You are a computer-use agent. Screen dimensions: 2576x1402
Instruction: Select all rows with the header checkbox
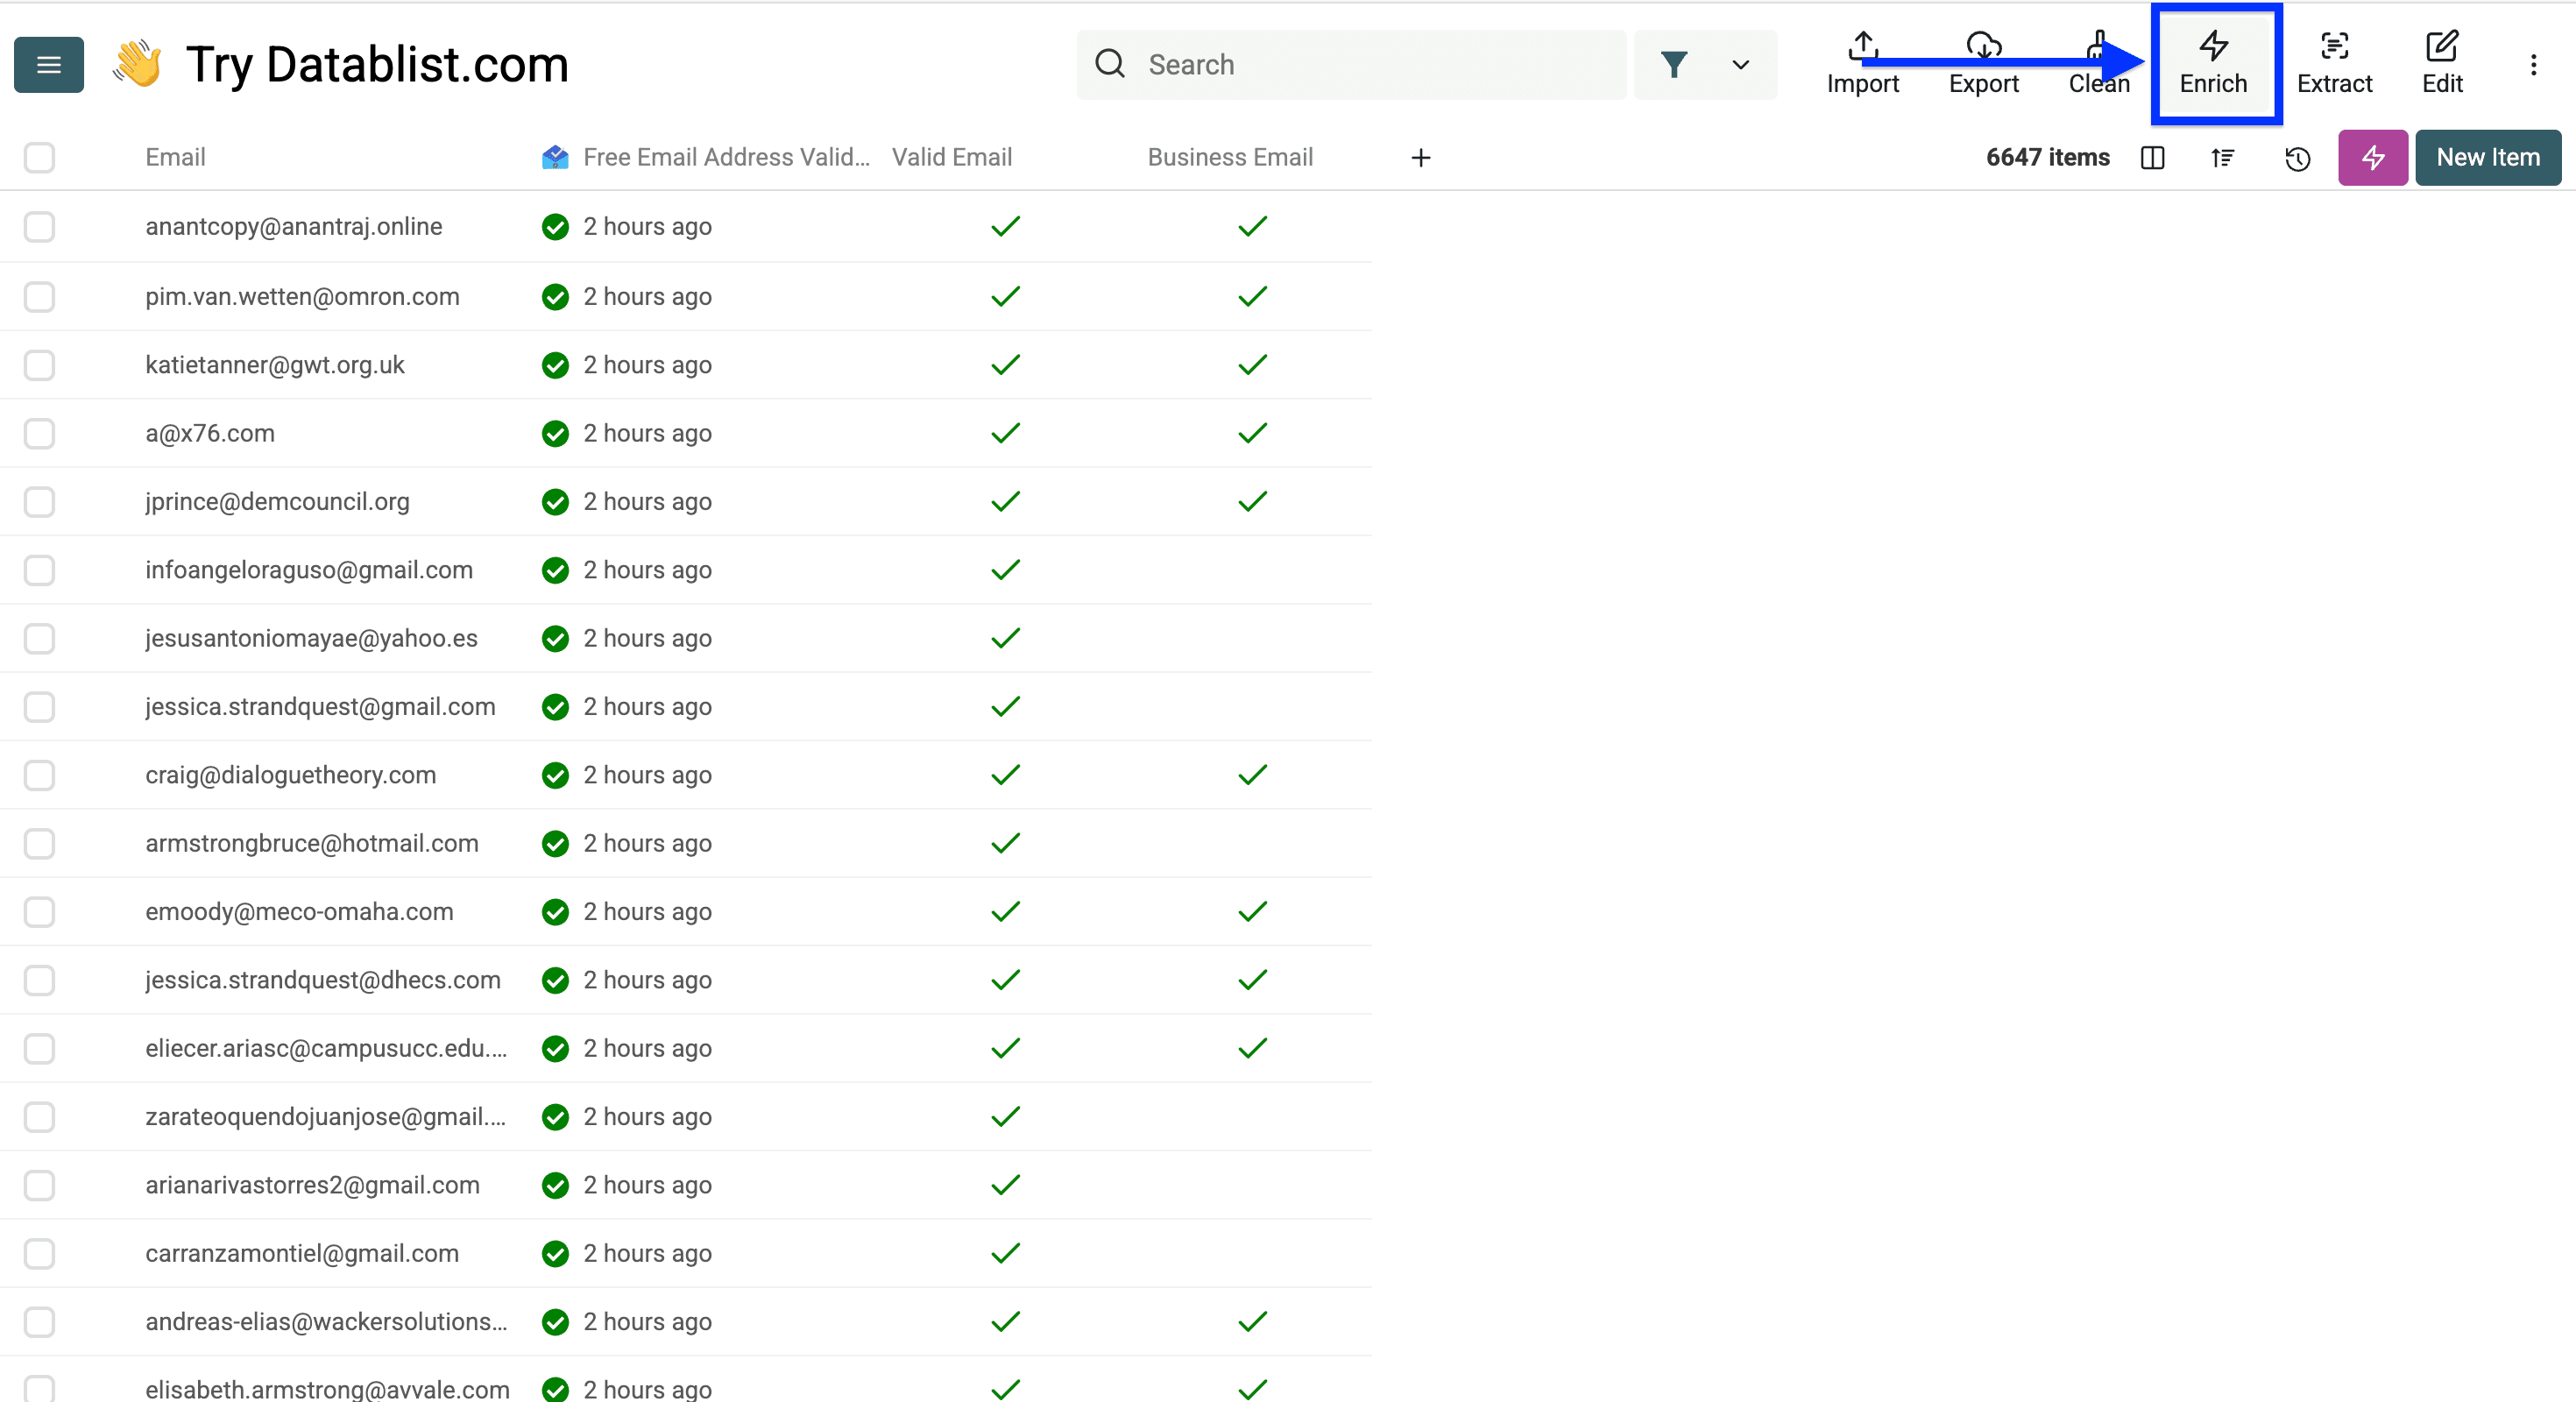[39, 158]
